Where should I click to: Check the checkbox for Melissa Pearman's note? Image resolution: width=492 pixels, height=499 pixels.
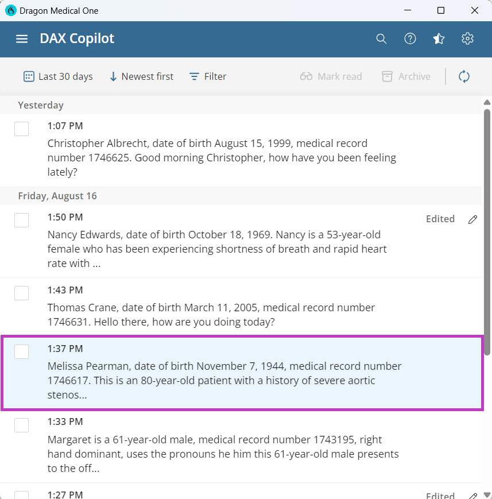pyautogui.click(x=21, y=351)
